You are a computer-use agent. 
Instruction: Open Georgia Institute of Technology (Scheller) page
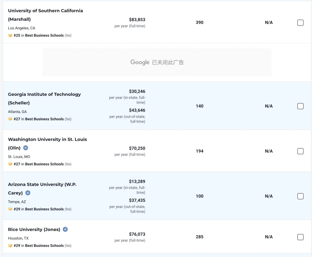[44, 95]
